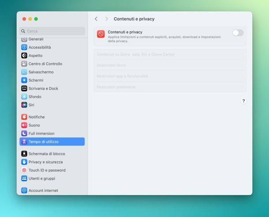Select Full immersion in sidebar
The image size is (269, 217).
(52, 133)
